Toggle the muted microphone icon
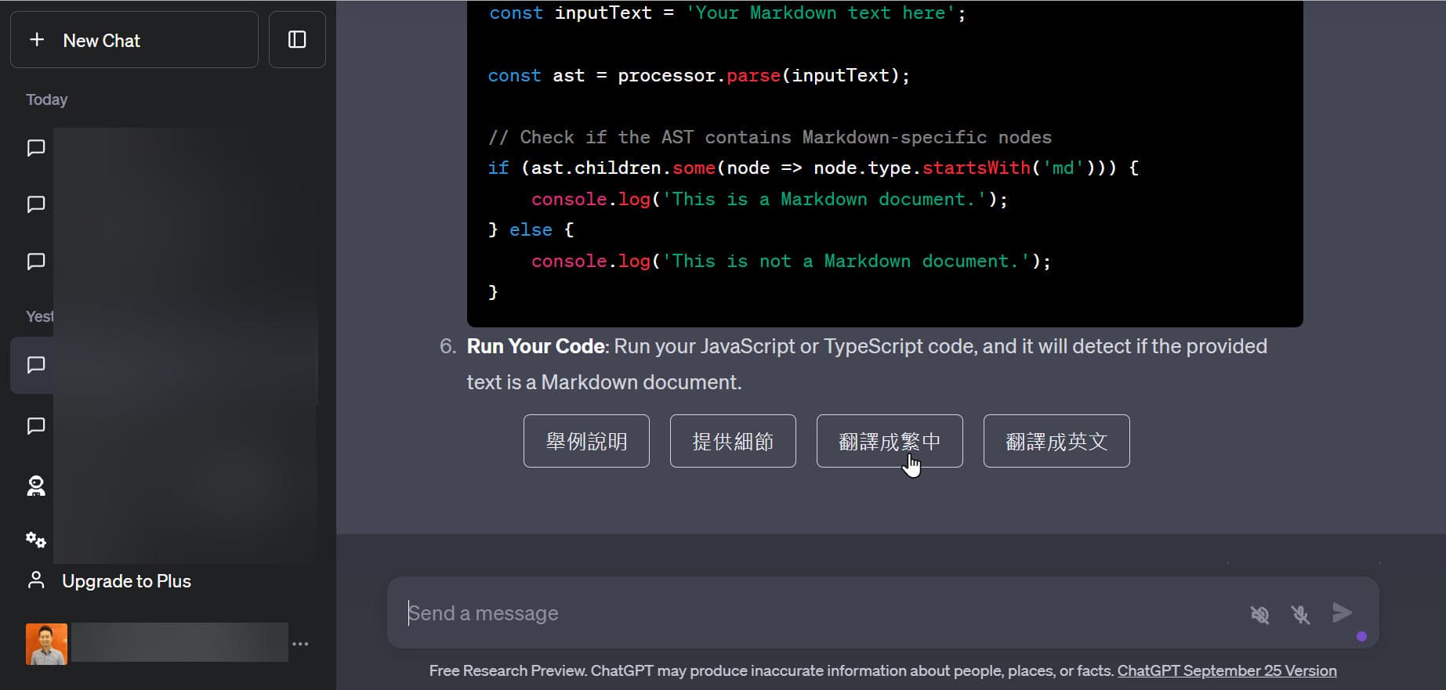This screenshot has height=690, width=1446. (1300, 615)
